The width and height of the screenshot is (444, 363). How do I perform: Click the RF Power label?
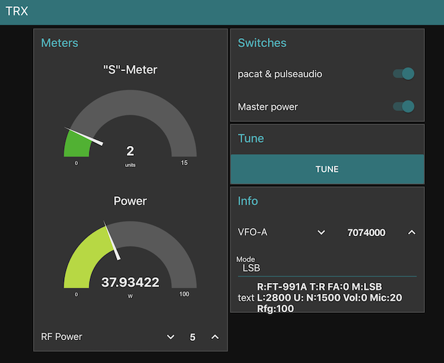click(x=62, y=337)
